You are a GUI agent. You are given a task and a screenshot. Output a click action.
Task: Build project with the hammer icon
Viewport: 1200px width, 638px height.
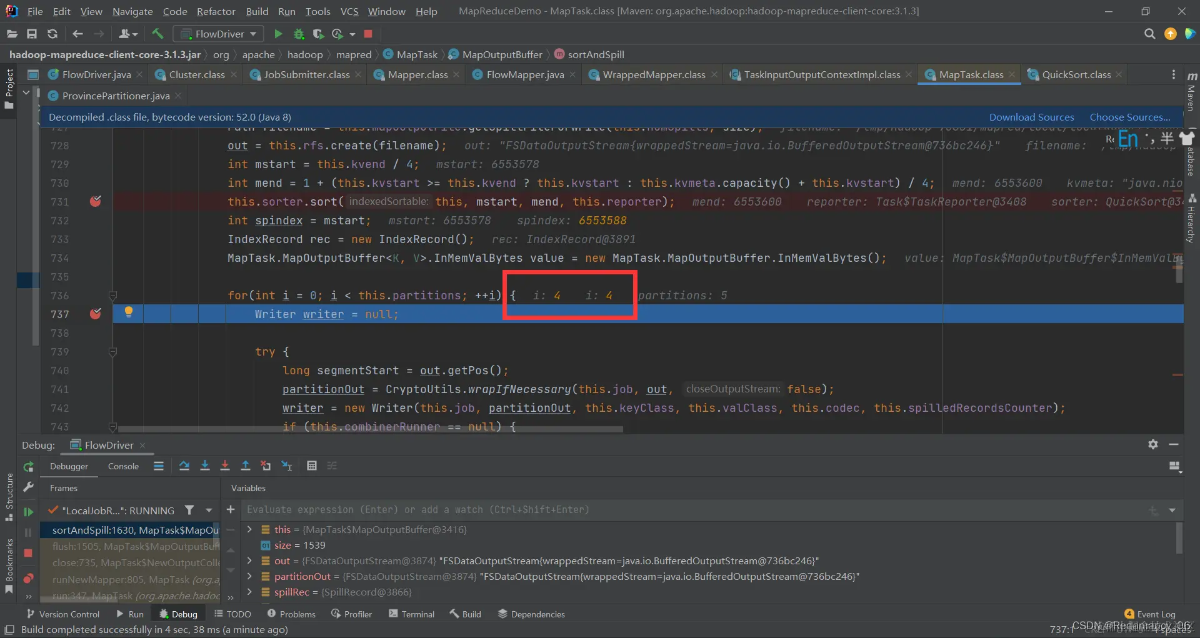[157, 34]
